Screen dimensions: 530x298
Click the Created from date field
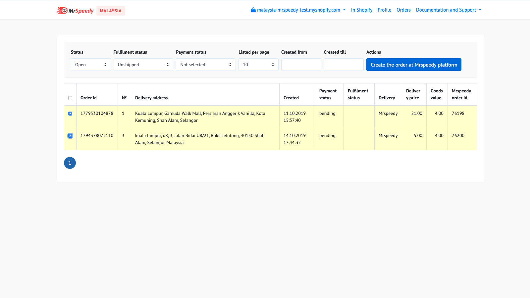[301, 65]
